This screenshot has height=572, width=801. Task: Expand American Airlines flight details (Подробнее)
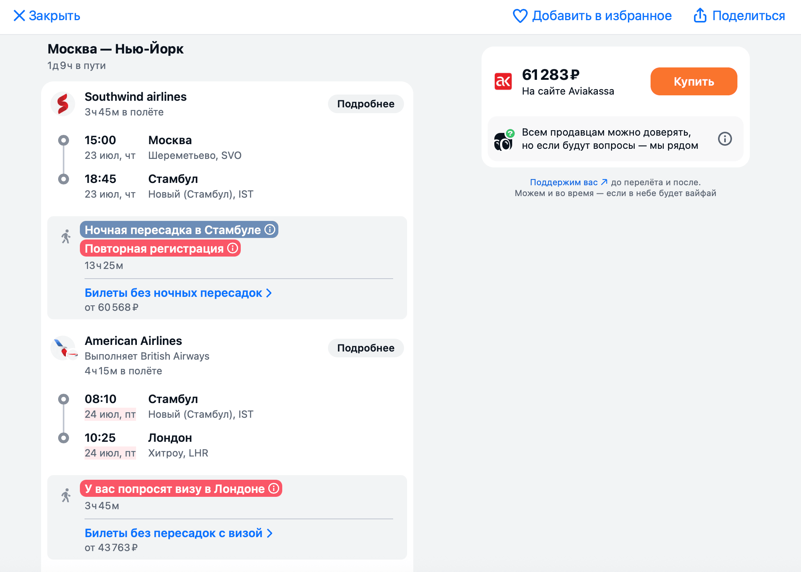pyautogui.click(x=365, y=348)
